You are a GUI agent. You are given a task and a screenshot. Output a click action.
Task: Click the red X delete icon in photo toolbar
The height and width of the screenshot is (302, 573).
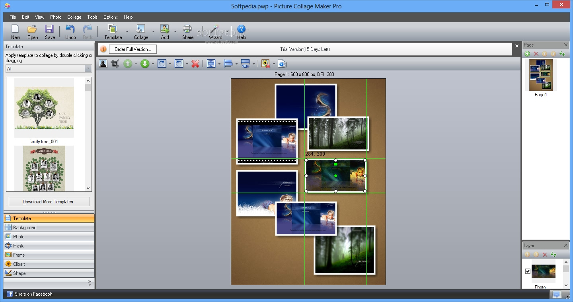[x=195, y=64]
